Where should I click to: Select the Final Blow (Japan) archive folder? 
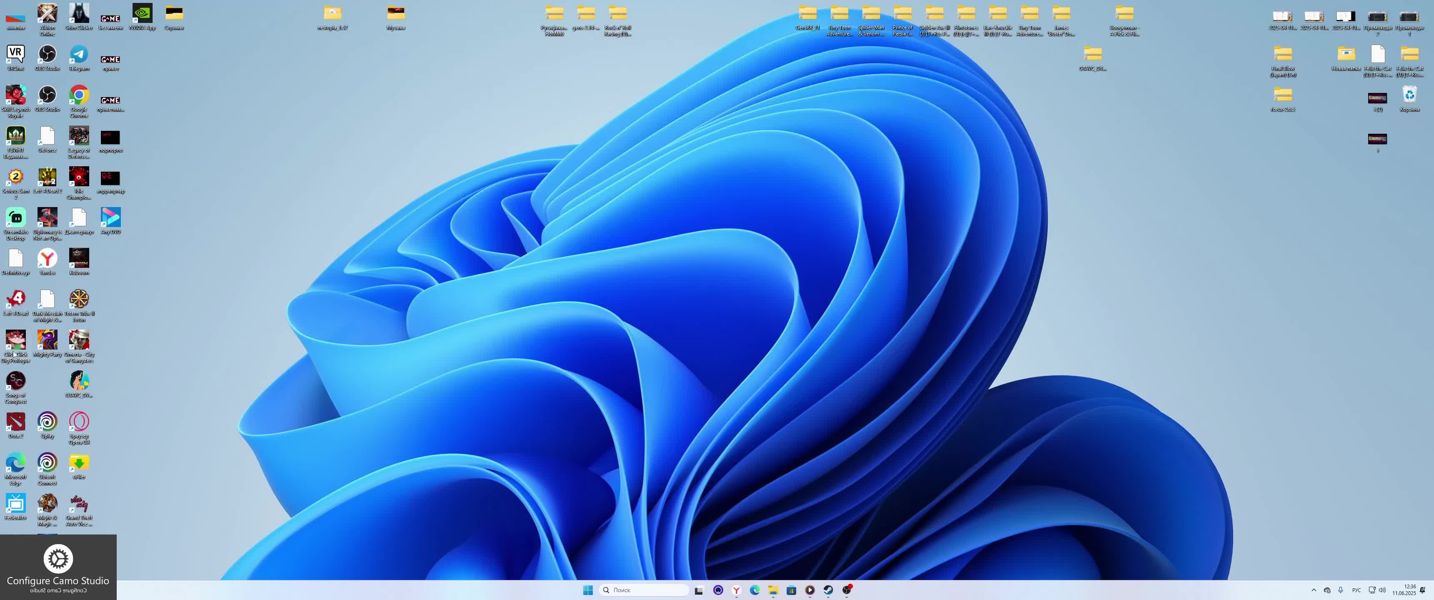pos(1283,61)
